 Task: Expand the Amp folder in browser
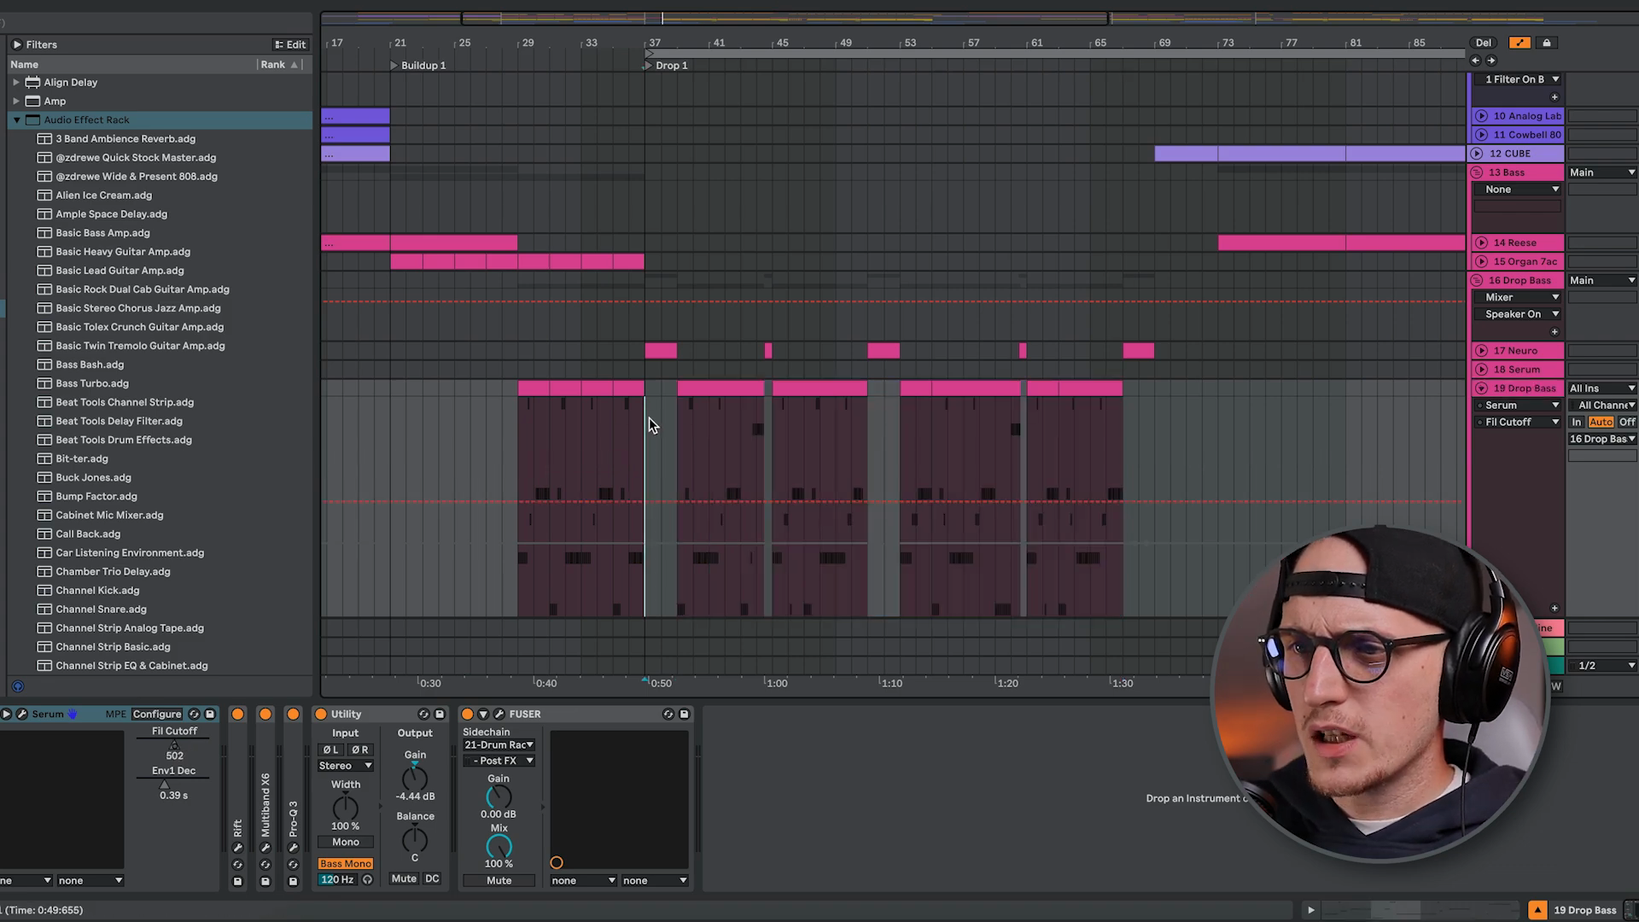[16, 101]
